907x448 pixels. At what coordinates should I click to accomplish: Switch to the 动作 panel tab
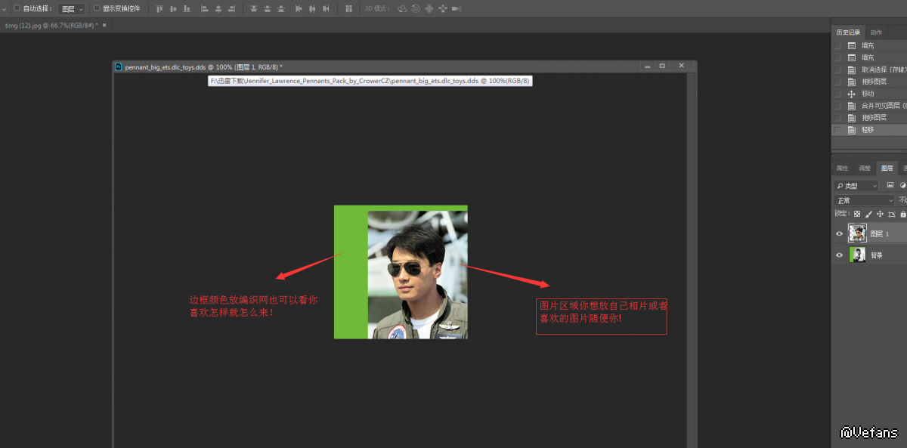[x=876, y=32]
